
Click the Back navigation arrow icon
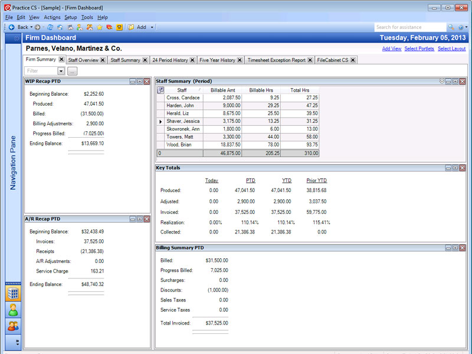[11, 27]
